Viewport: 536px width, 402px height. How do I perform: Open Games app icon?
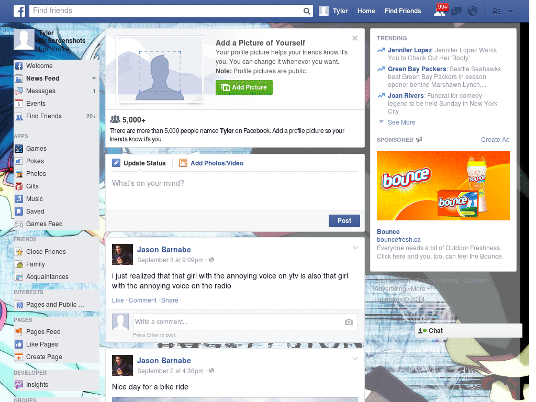coord(19,149)
